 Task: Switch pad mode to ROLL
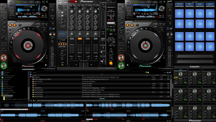pyautogui.click(x=190, y=4)
